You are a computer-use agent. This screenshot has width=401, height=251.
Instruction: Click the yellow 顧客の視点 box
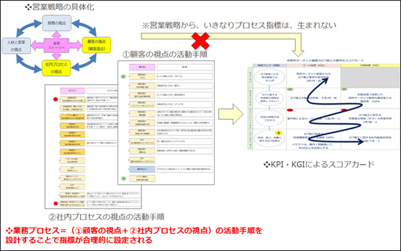96,45
